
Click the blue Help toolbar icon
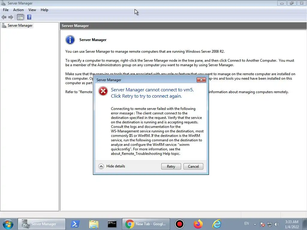(x=29, y=17)
